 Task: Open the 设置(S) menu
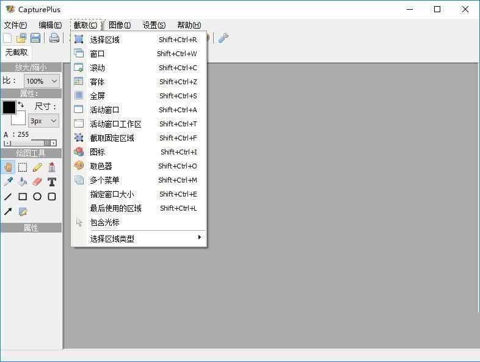point(154,25)
